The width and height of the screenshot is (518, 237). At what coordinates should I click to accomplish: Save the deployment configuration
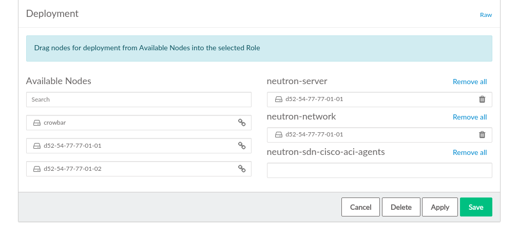(x=475, y=207)
